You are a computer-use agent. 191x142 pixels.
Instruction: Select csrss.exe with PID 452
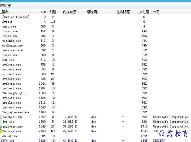[10, 31]
